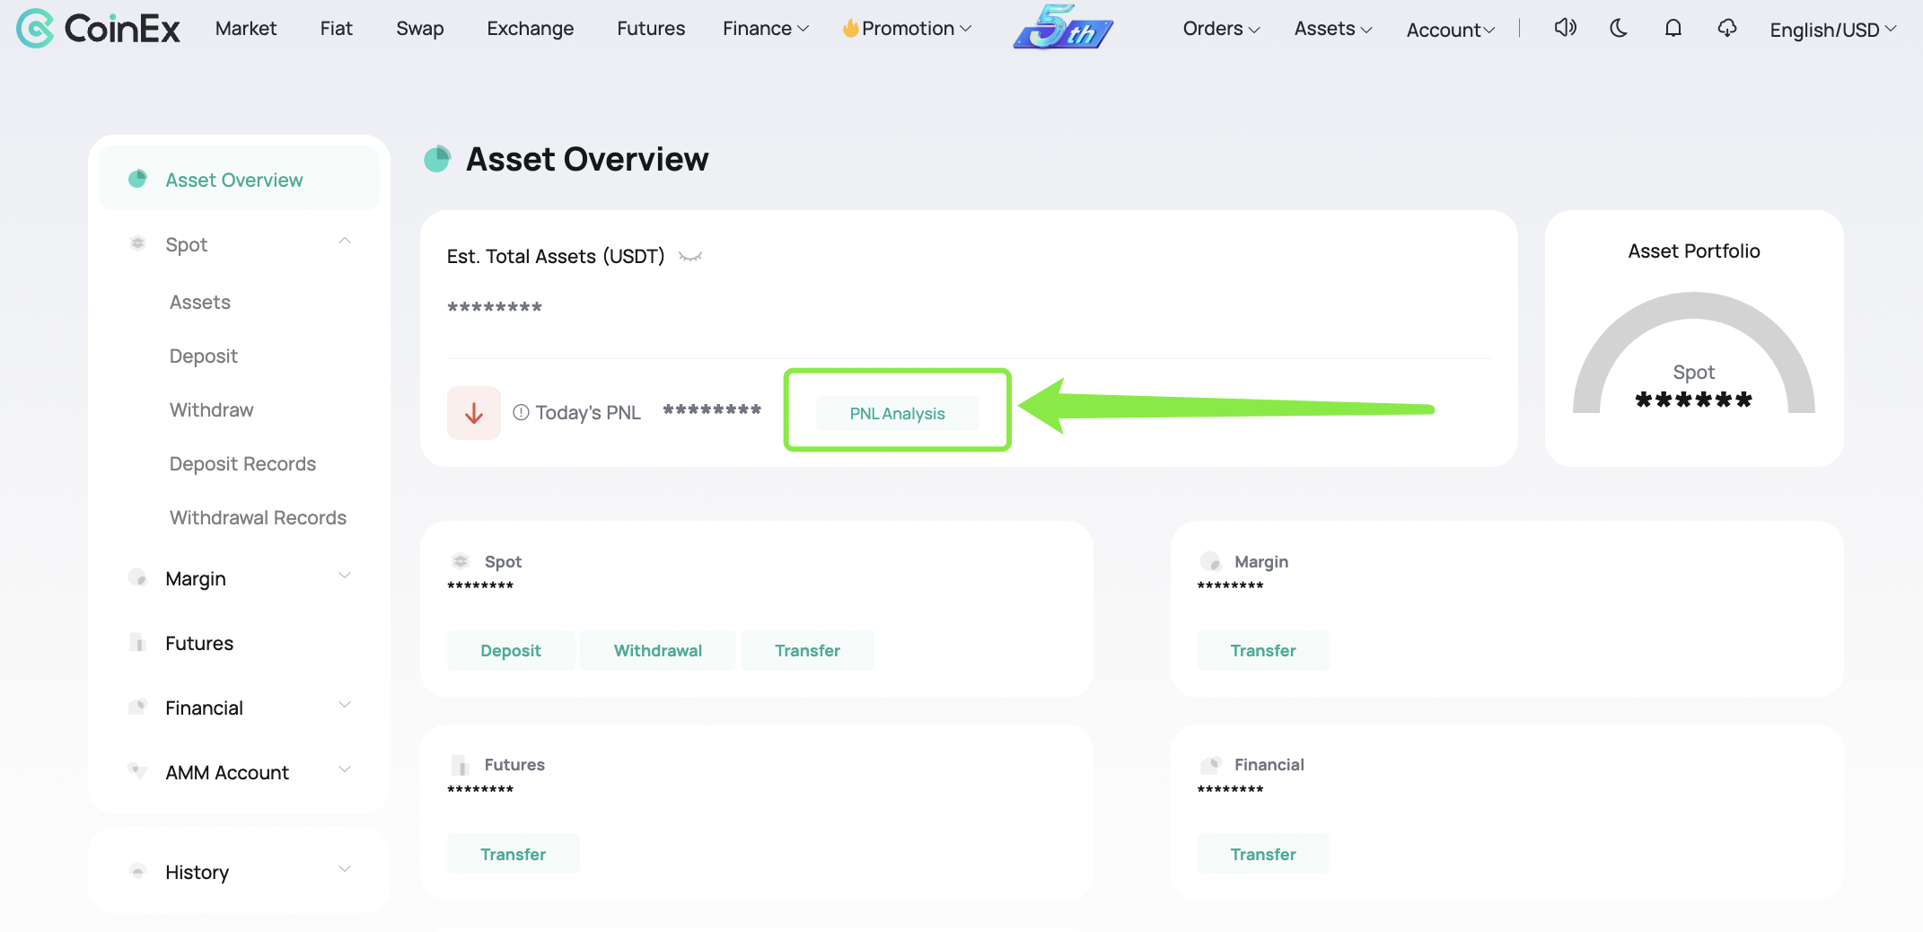The height and width of the screenshot is (932, 1923).
Task: Select the Asset Overview pie chart icon
Action: coord(137,179)
